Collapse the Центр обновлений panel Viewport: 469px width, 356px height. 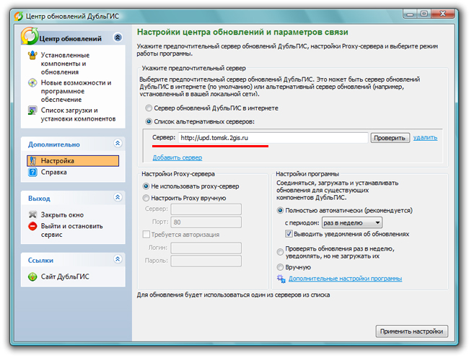point(118,38)
